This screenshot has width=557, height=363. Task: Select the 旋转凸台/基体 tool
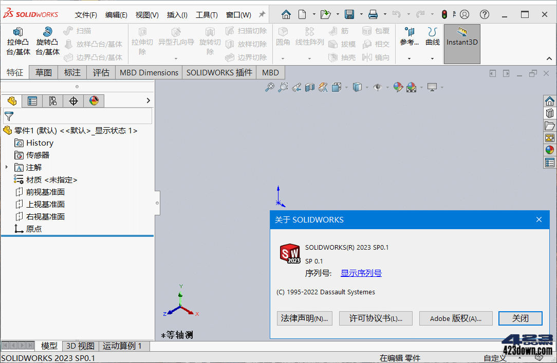(x=47, y=41)
